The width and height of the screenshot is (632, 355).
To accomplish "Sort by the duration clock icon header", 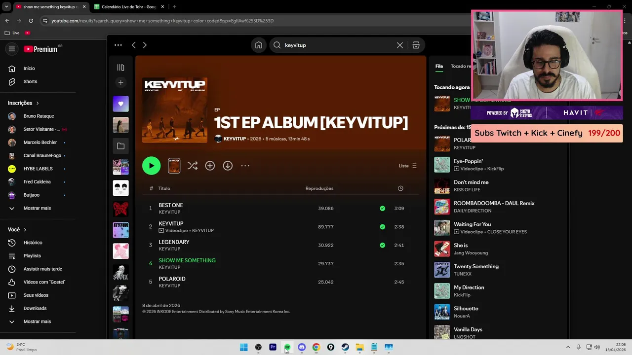I will coord(400,188).
